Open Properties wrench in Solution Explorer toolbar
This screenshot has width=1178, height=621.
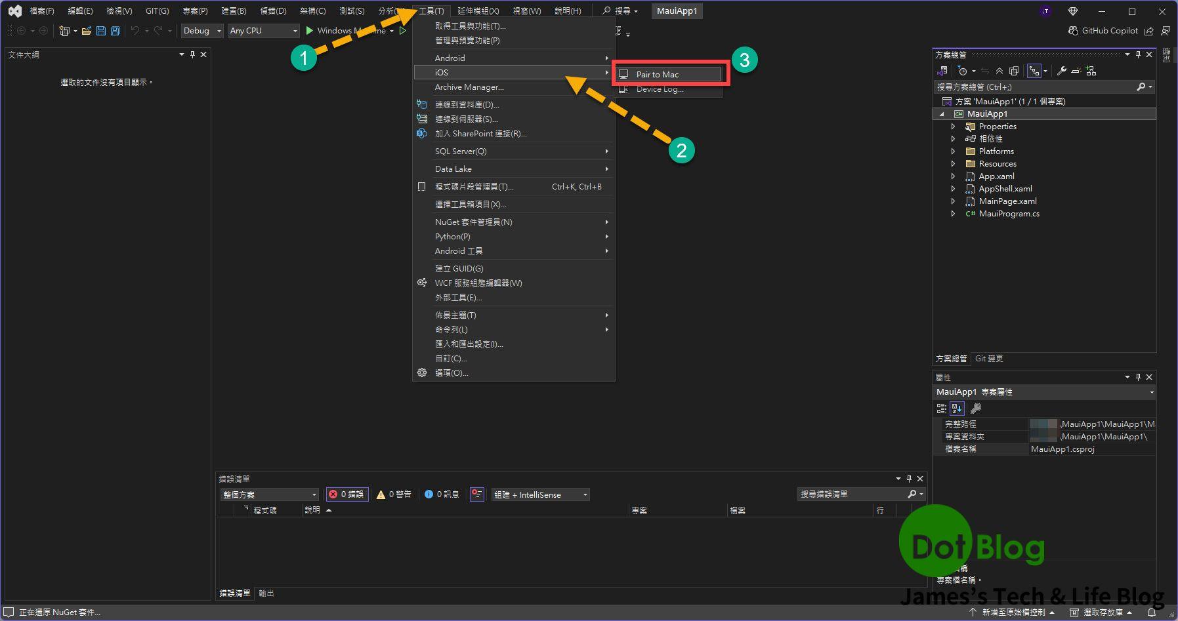pos(1061,71)
